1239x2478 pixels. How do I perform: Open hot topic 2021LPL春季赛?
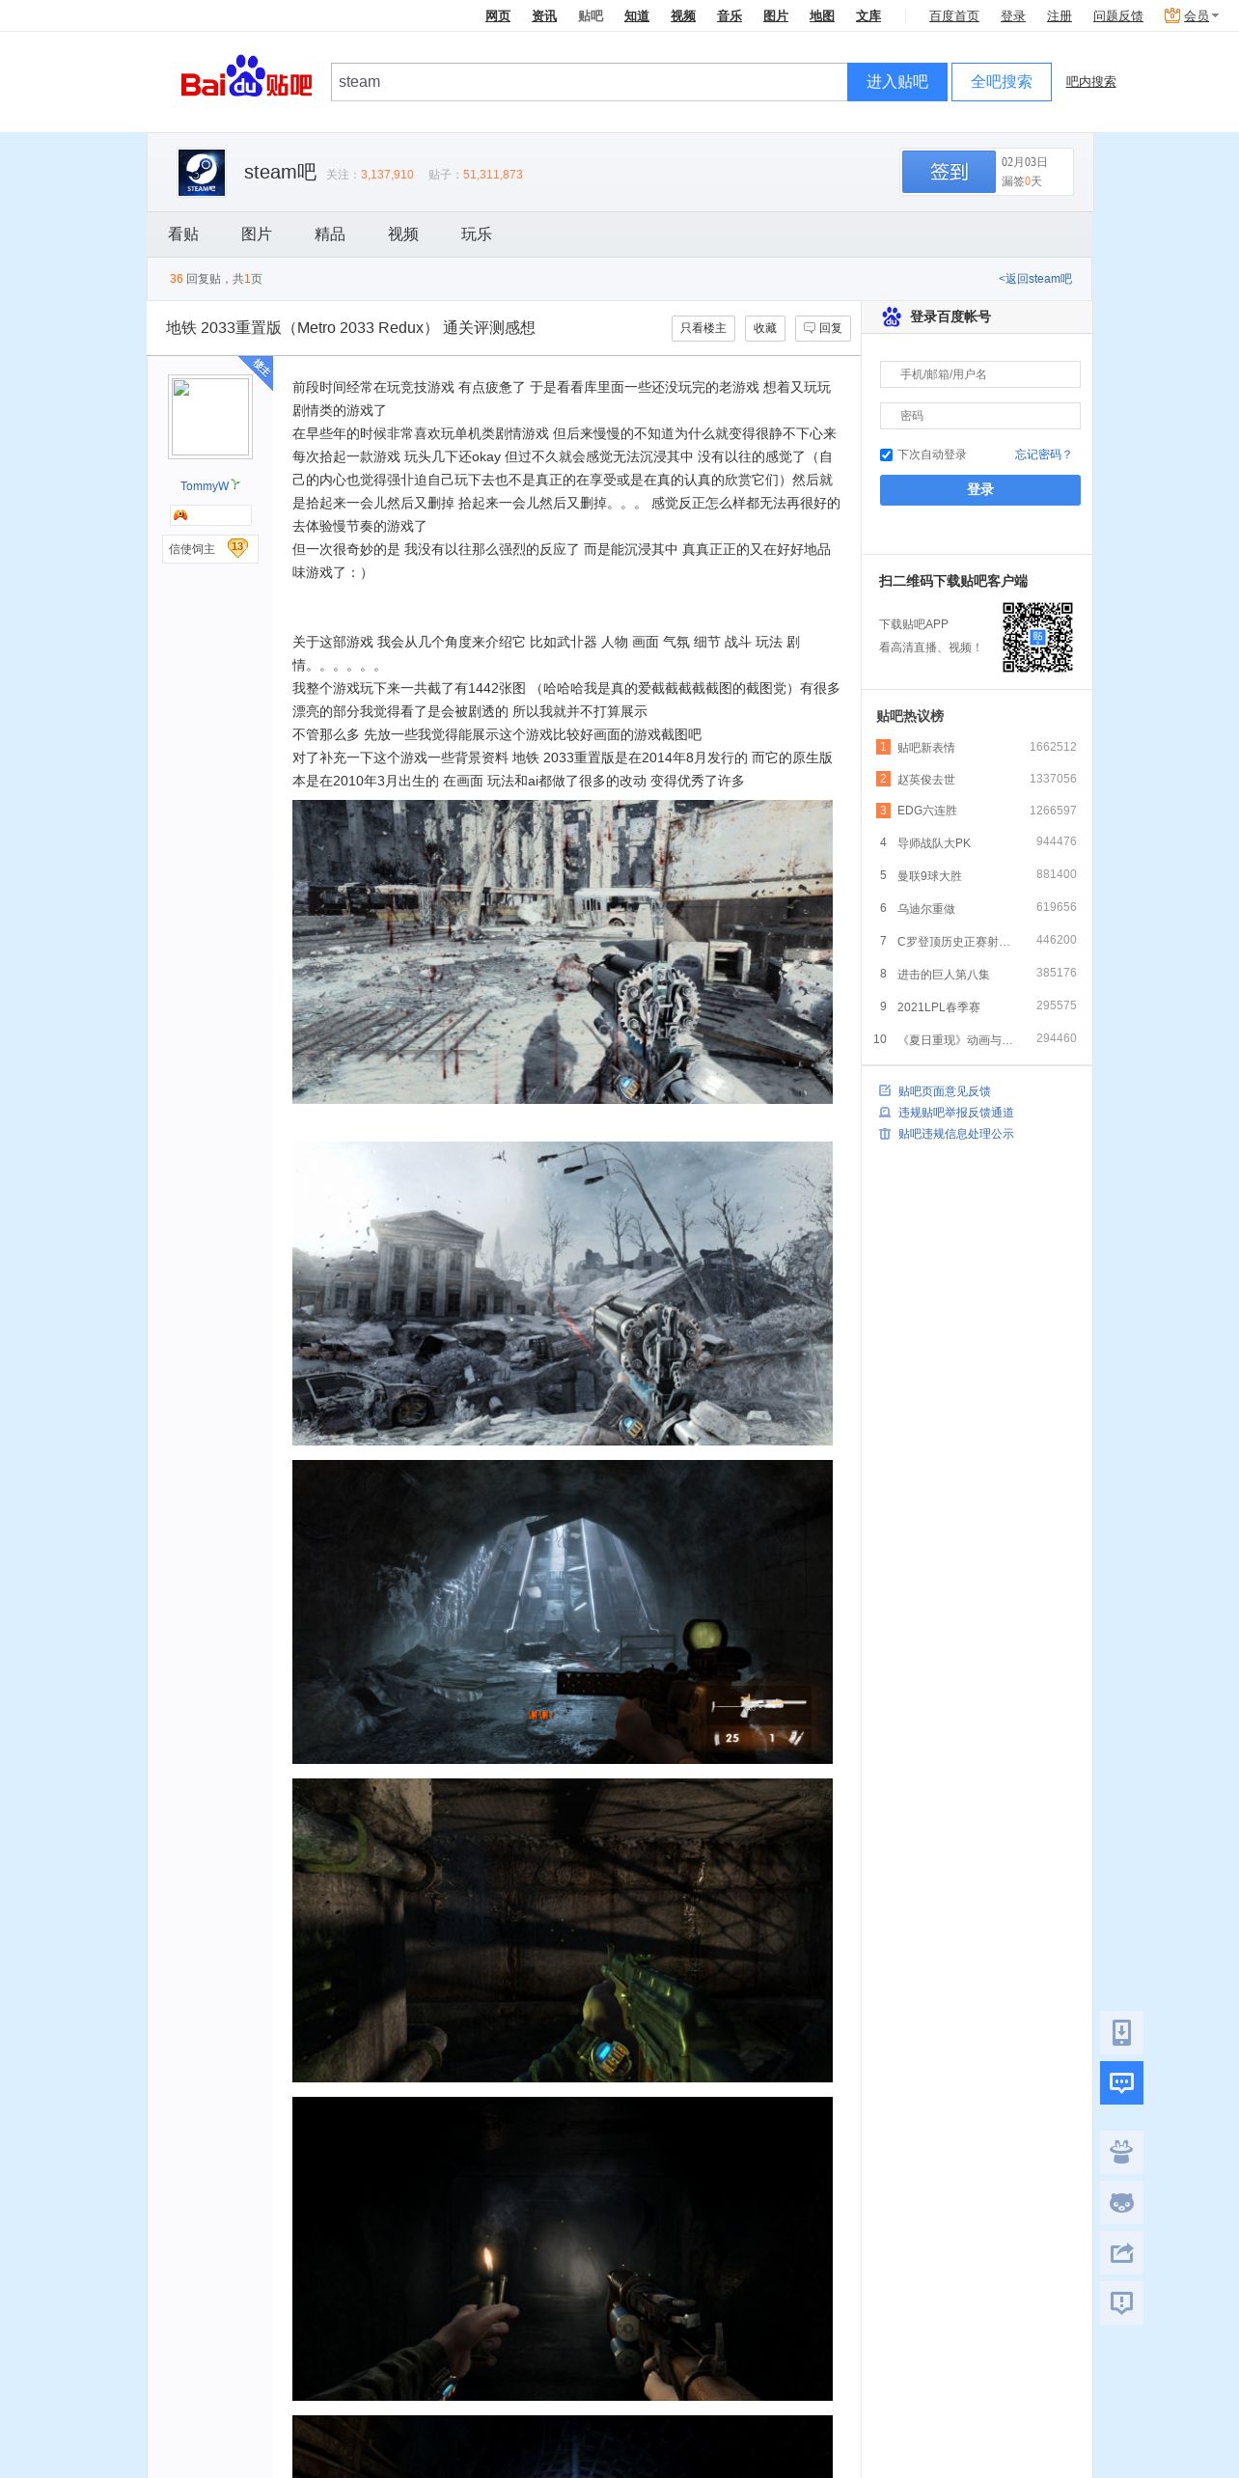pos(939,1007)
